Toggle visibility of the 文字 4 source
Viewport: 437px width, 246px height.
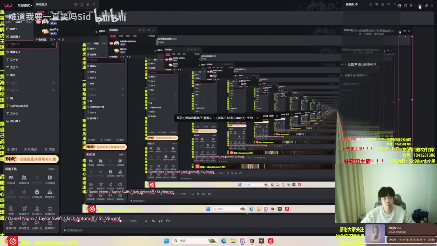tap(53, 90)
